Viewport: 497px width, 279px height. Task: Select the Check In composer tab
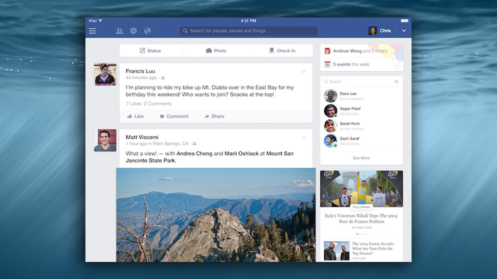click(282, 51)
